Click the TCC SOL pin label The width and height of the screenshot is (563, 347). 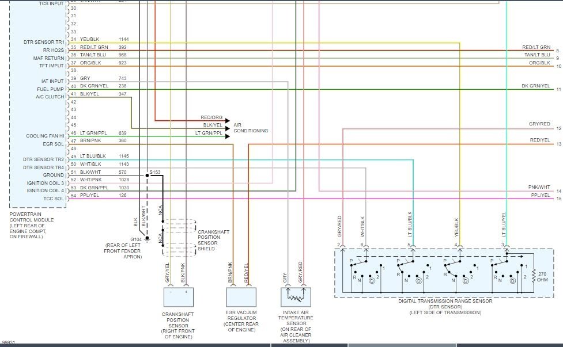click(53, 199)
